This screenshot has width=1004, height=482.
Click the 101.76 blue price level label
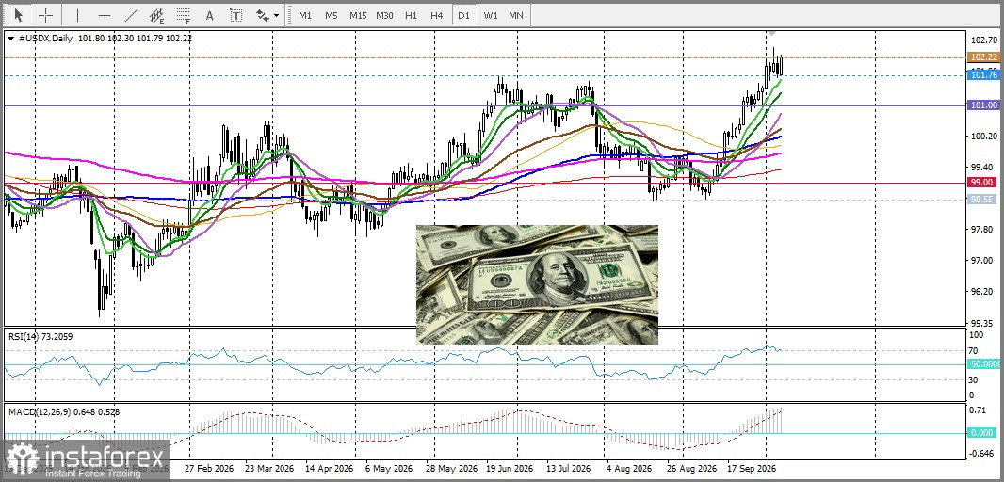click(984, 75)
